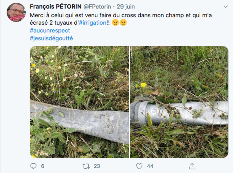Retweet this post using the retweet icon
The height and width of the screenshot is (173, 233).
click(86, 166)
